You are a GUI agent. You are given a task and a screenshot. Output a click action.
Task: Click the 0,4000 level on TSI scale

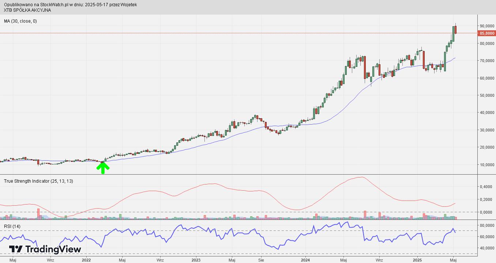point(486,187)
